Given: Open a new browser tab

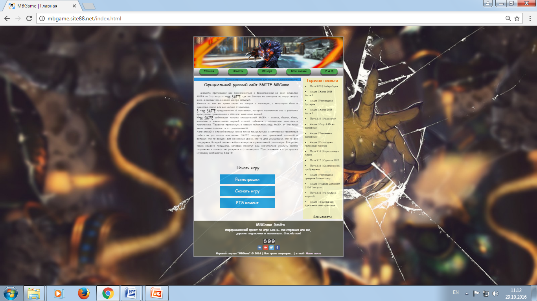Looking at the screenshot, I should [x=89, y=6].
